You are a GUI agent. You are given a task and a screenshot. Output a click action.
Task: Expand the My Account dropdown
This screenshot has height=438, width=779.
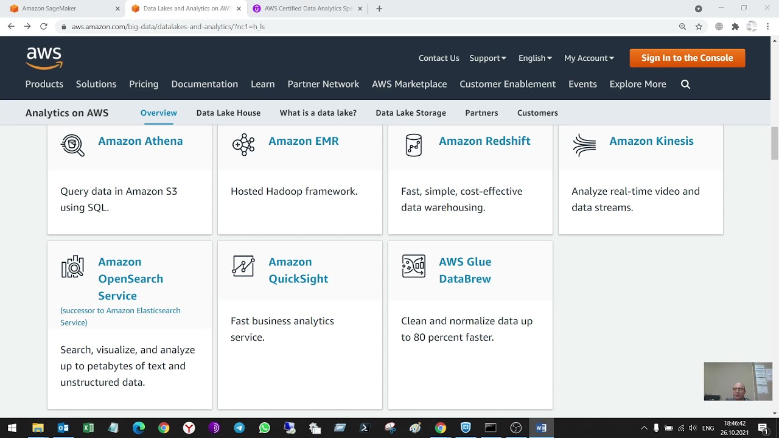click(x=589, y=58)
